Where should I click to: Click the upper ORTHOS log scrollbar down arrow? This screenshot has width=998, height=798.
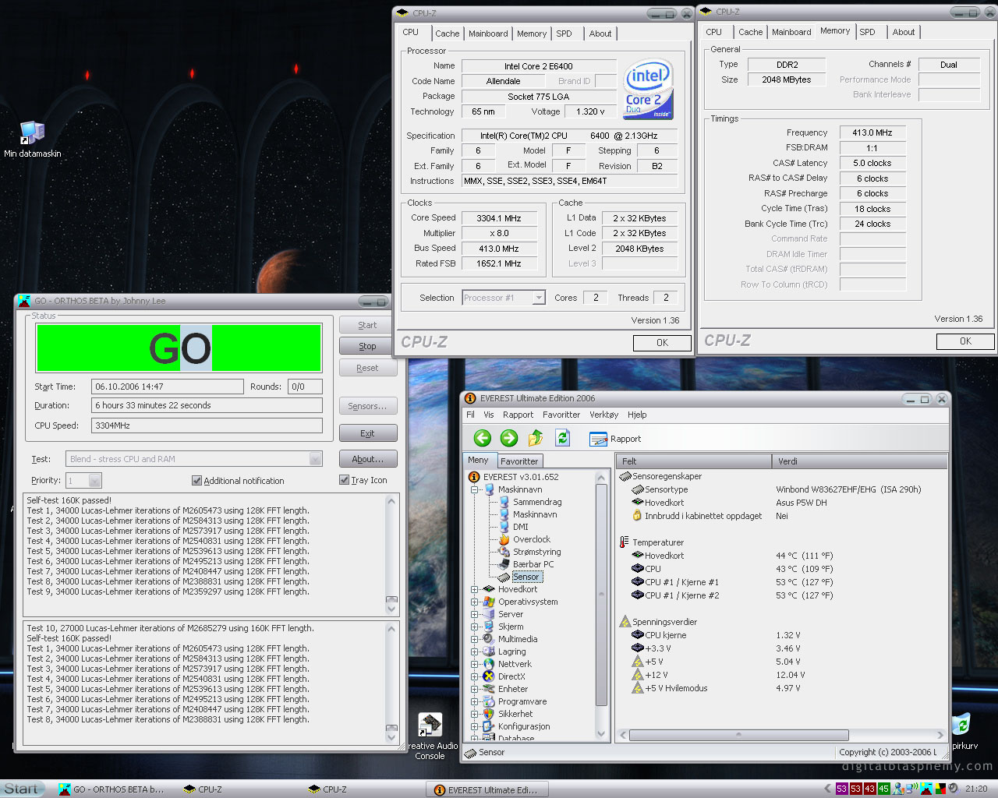pyautogui.click(x=391, y=609)
